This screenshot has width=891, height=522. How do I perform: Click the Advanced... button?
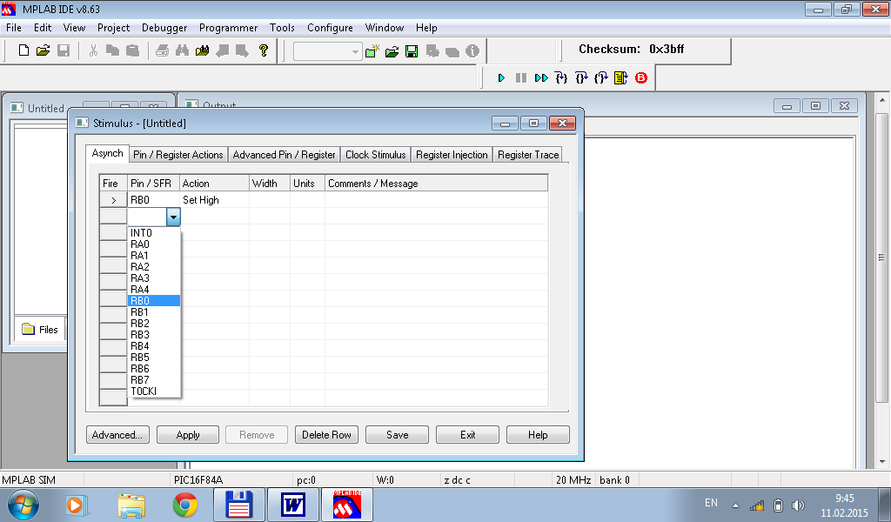tap(117, 434)
